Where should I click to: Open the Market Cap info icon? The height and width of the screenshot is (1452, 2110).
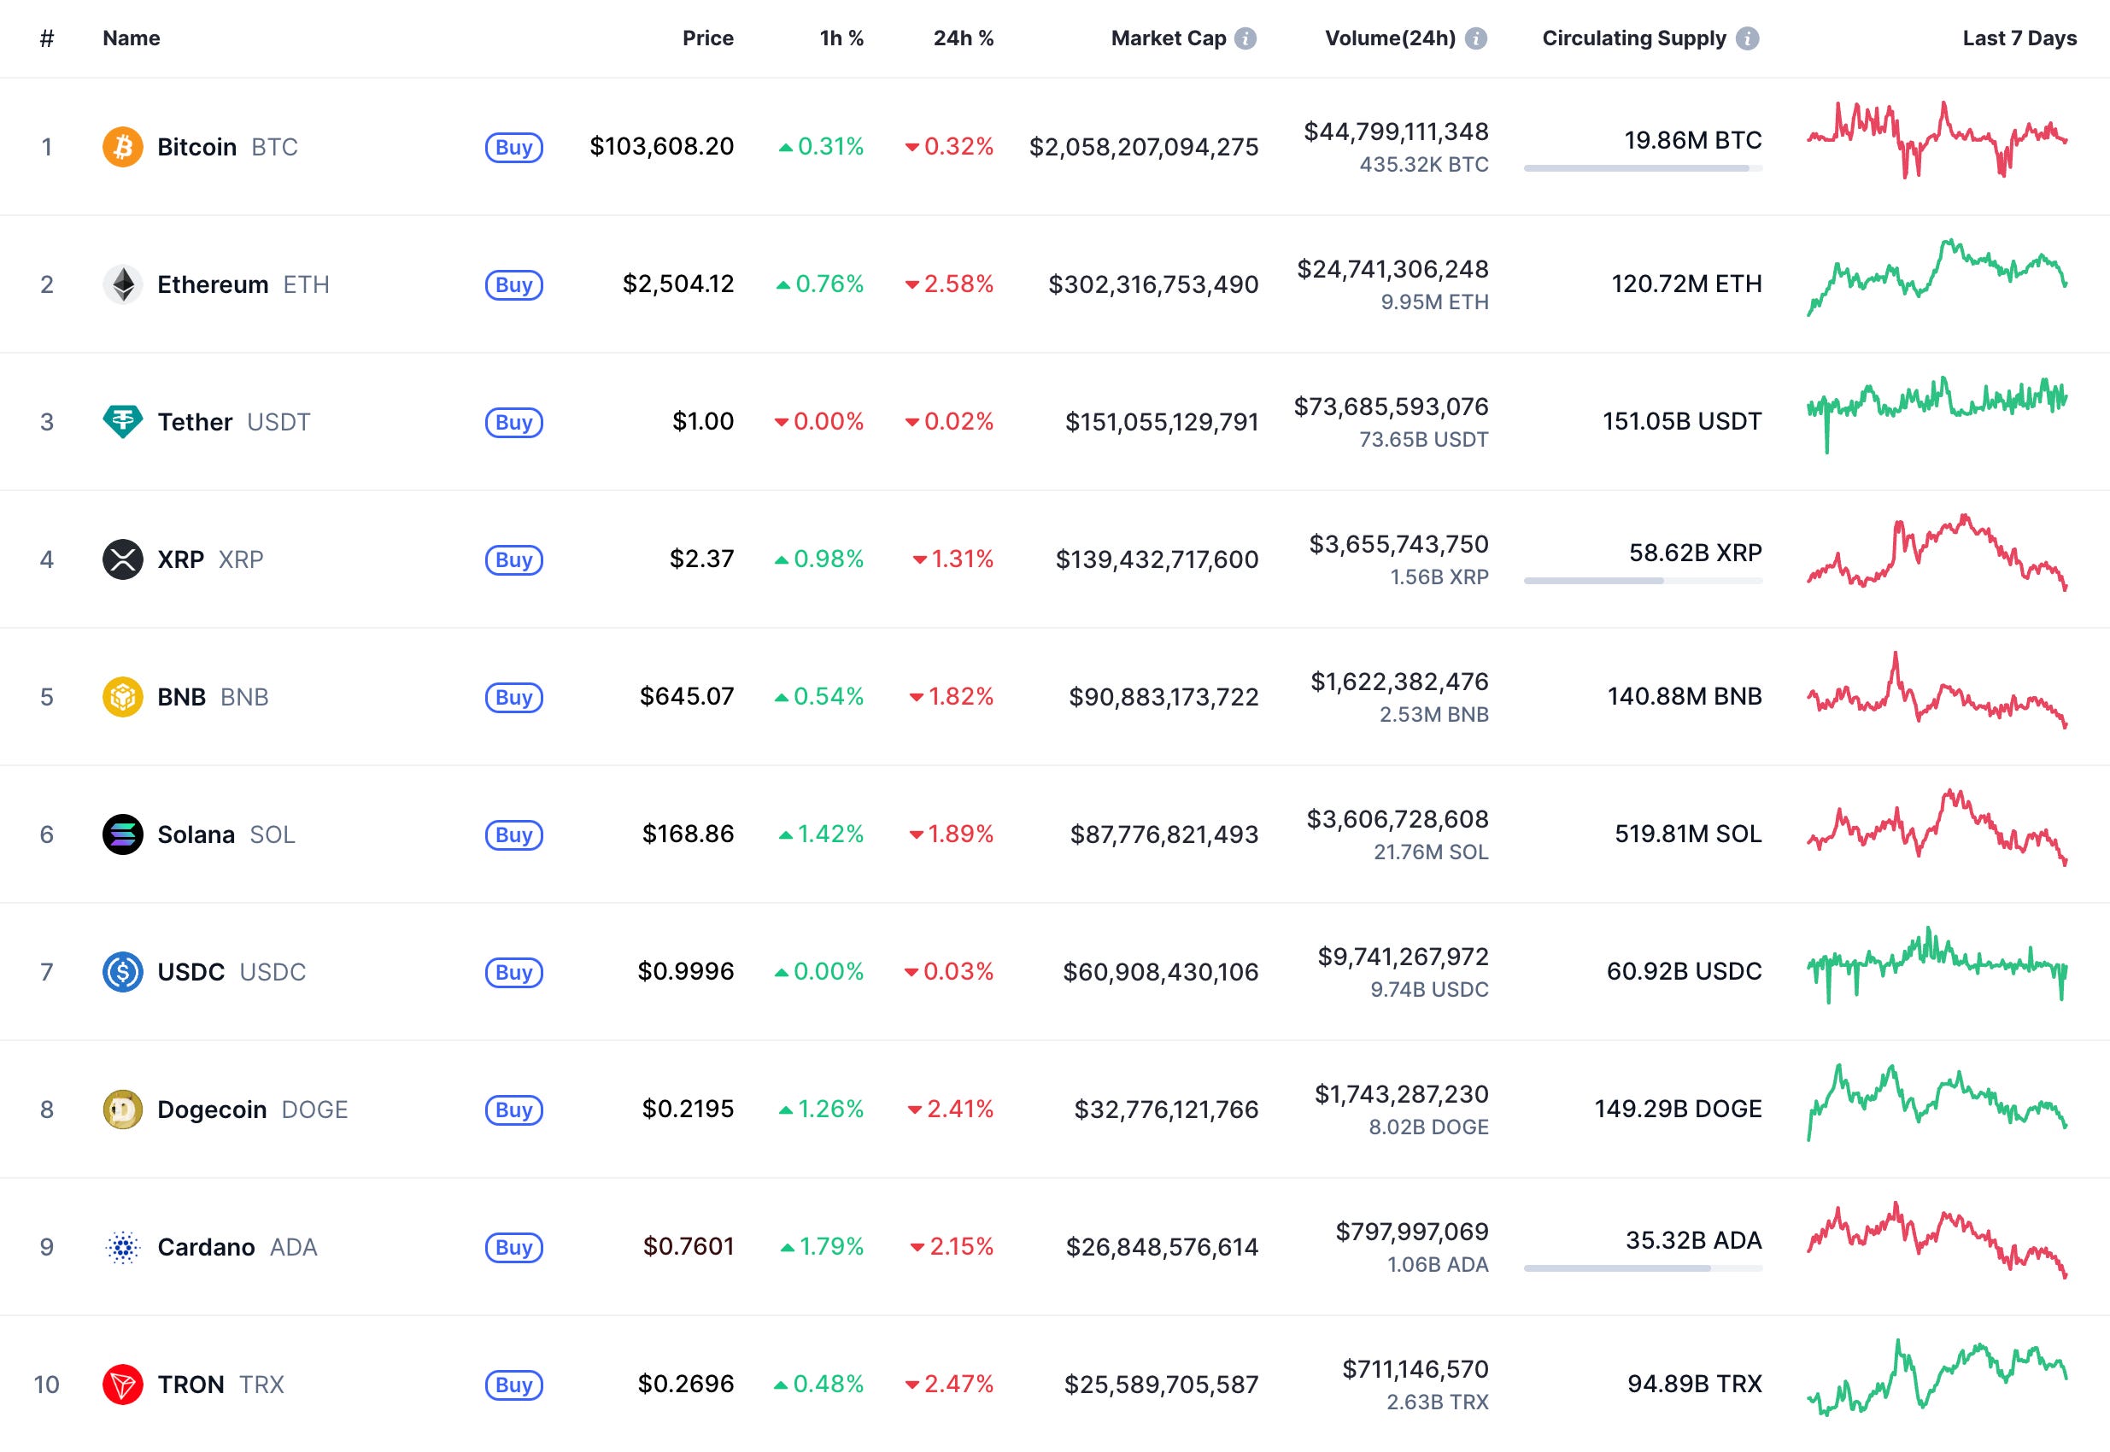[1245, 38]
